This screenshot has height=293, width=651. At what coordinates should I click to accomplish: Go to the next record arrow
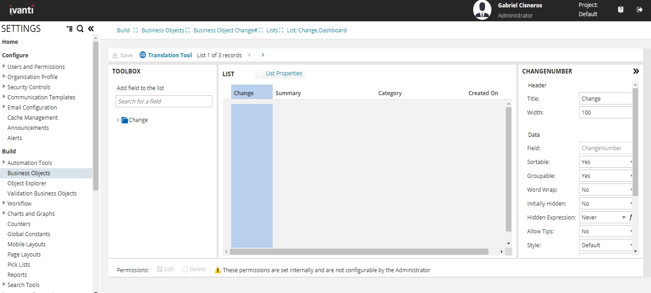coord(262,55)
